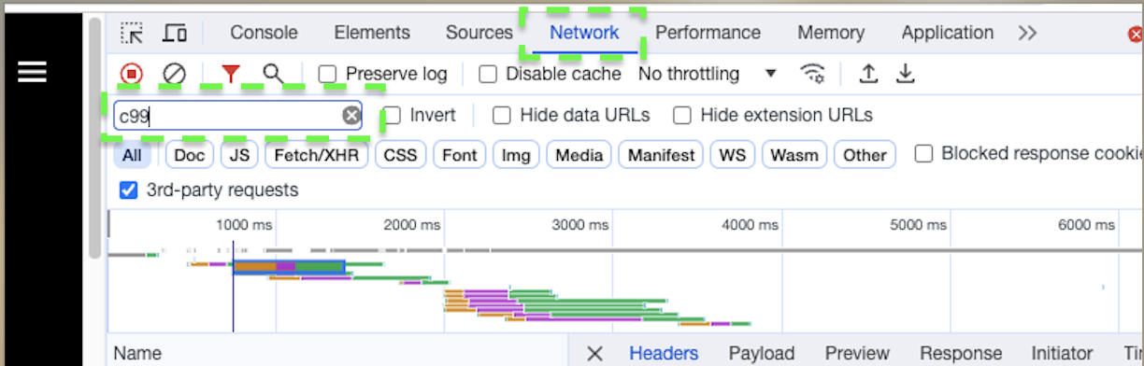Enable Preserve log checkbox
The height and width of the screenshot is (366, 1144).
coord(327,74)
